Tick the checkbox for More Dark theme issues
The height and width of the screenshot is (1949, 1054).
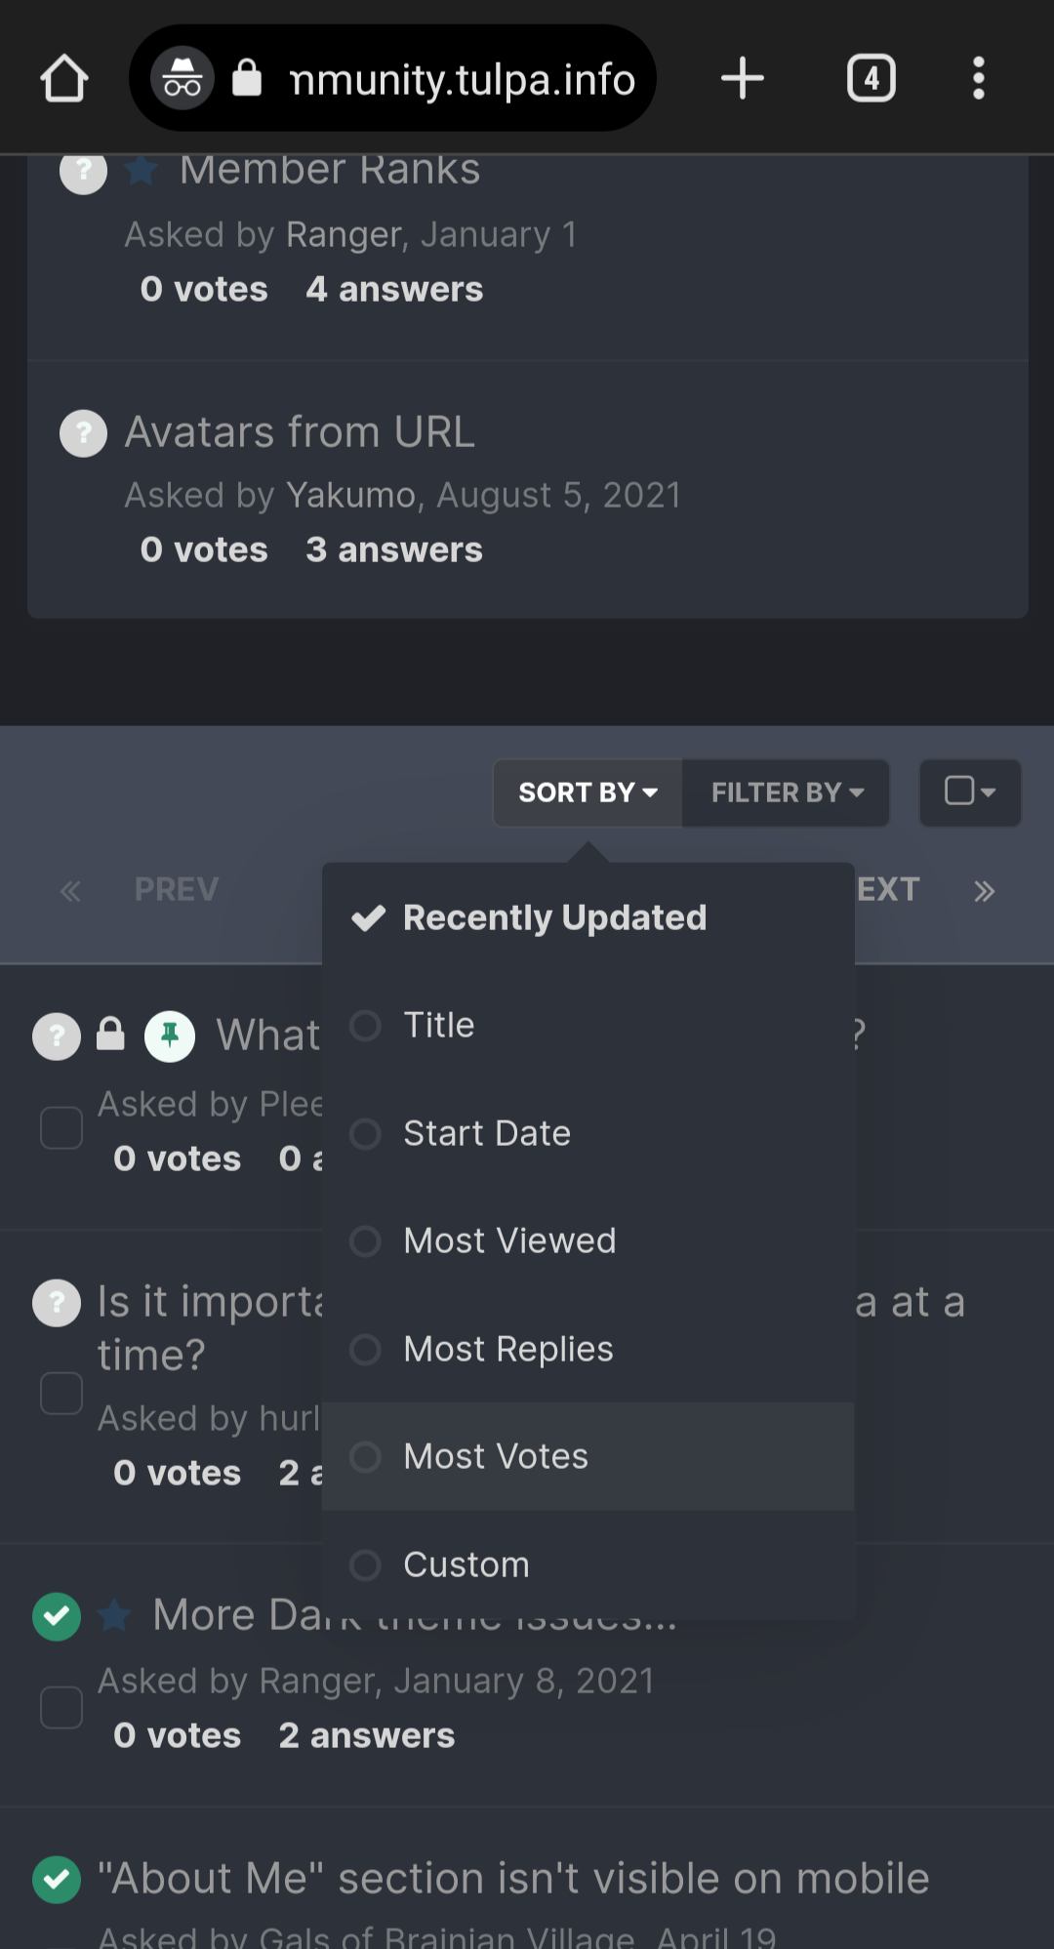click(61, 1708)
